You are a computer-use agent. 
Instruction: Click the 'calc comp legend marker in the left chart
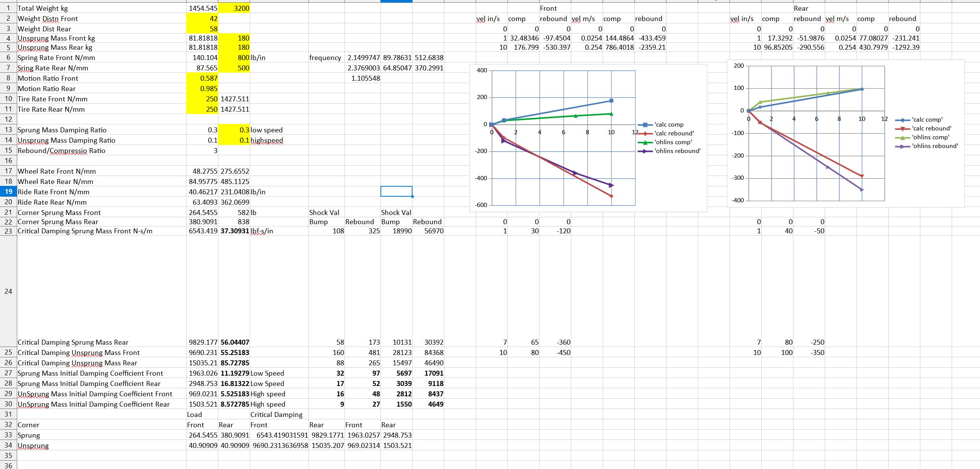pyautogui.click(x=645, y=125)
